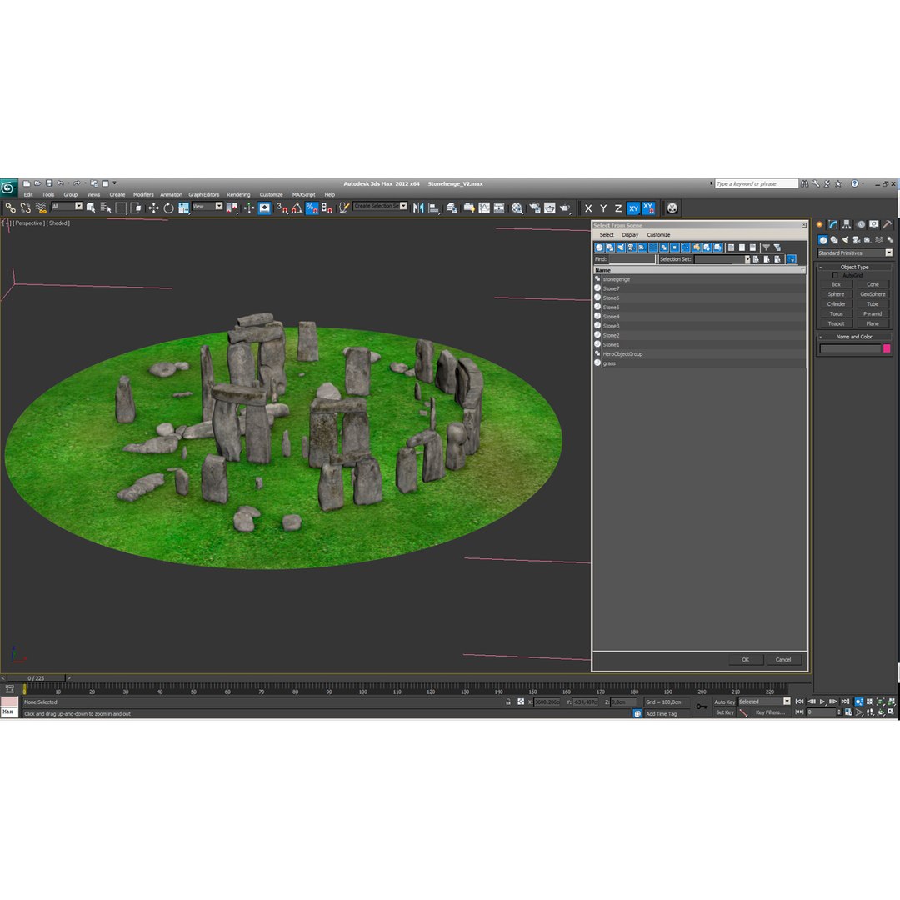Open the Key Filters dialog
Screen dimensions: 900x900
[770, 712]
